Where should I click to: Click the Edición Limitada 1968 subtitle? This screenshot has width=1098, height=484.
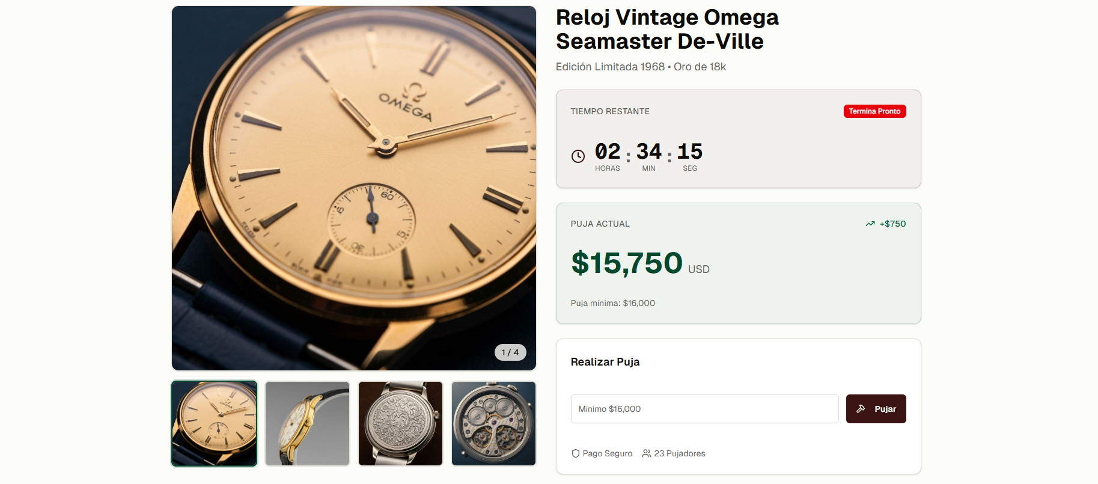click(609, 67)
